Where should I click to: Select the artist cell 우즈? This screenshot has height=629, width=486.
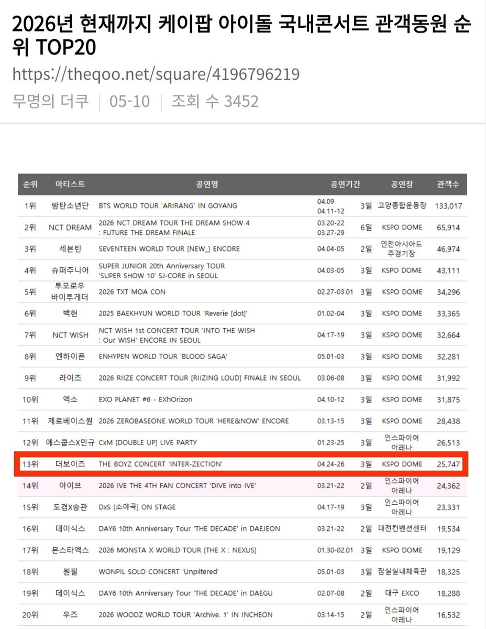pyautogui.click(x=70, y=615)
